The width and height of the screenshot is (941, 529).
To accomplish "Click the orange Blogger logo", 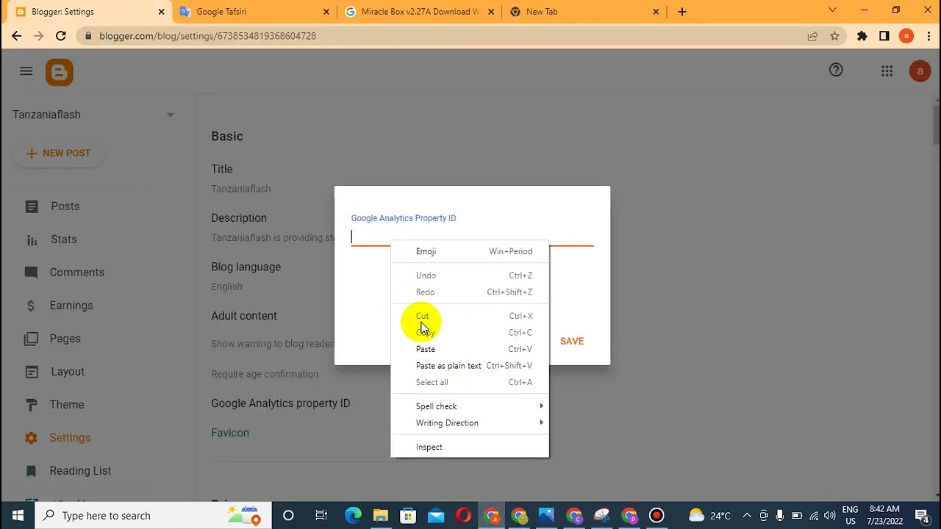I will (60, 72).
